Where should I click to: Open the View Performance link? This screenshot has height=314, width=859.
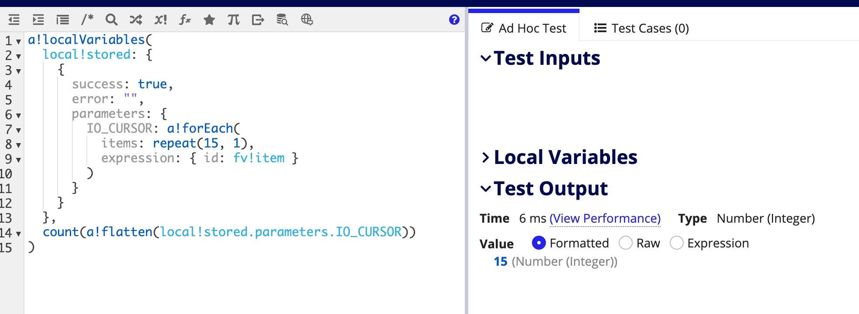pos(605,218)
